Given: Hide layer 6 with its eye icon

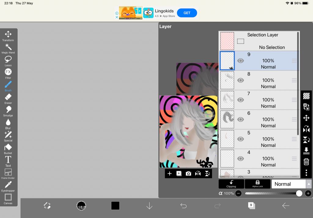Looking at the screenshot, I should (241, 120).
